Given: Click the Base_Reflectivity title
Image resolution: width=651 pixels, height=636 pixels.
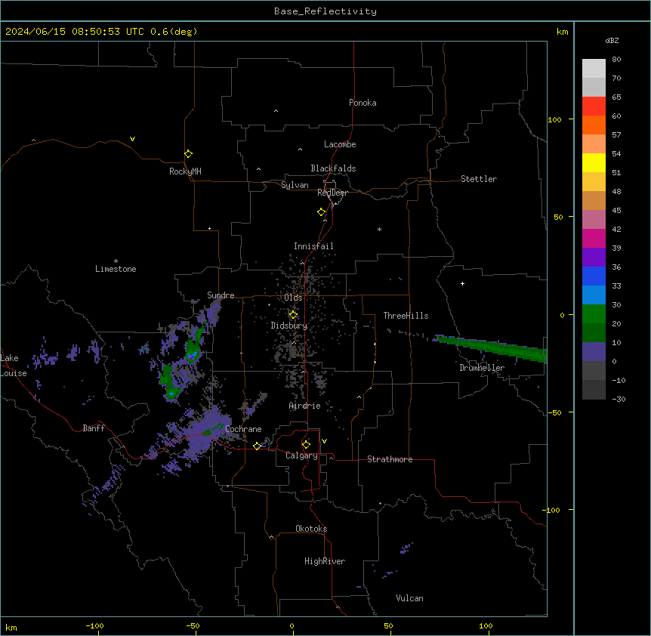Looking at the screenshot, I should (x=325, y=11).
